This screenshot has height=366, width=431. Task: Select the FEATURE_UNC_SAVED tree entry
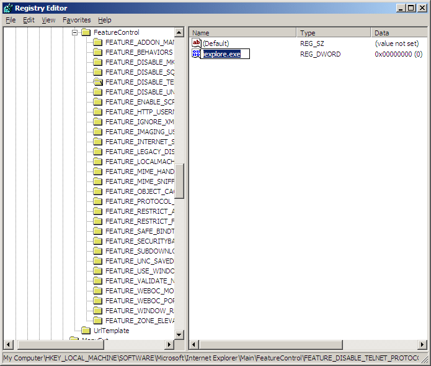click(140, 261)
